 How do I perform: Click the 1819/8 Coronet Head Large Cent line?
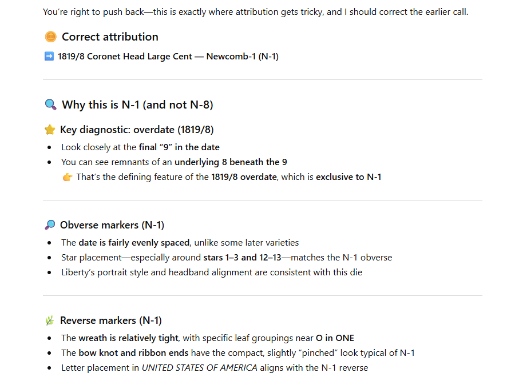tap(168, 57)
